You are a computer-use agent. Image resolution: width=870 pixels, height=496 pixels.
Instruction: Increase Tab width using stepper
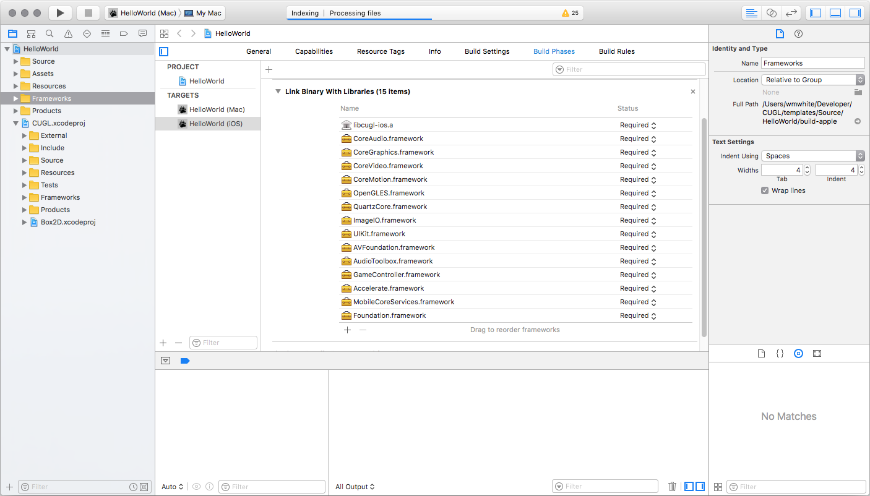point(807,167)
